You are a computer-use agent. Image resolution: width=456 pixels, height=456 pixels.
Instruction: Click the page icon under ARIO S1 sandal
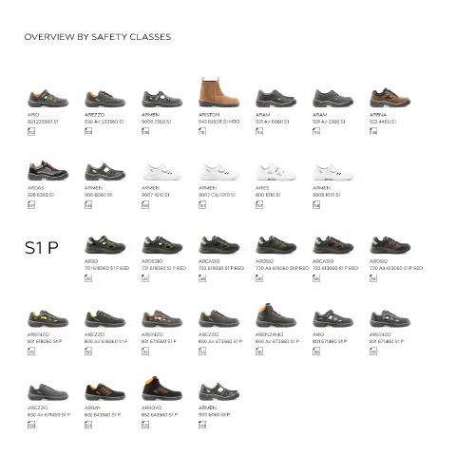coord(31,131)
